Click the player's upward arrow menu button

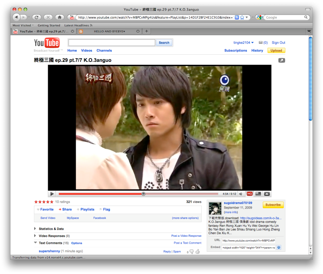[267, 194]
